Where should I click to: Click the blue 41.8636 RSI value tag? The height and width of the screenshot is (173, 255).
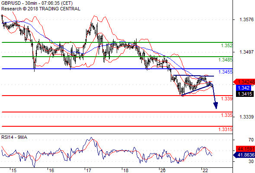click(244, 155)
